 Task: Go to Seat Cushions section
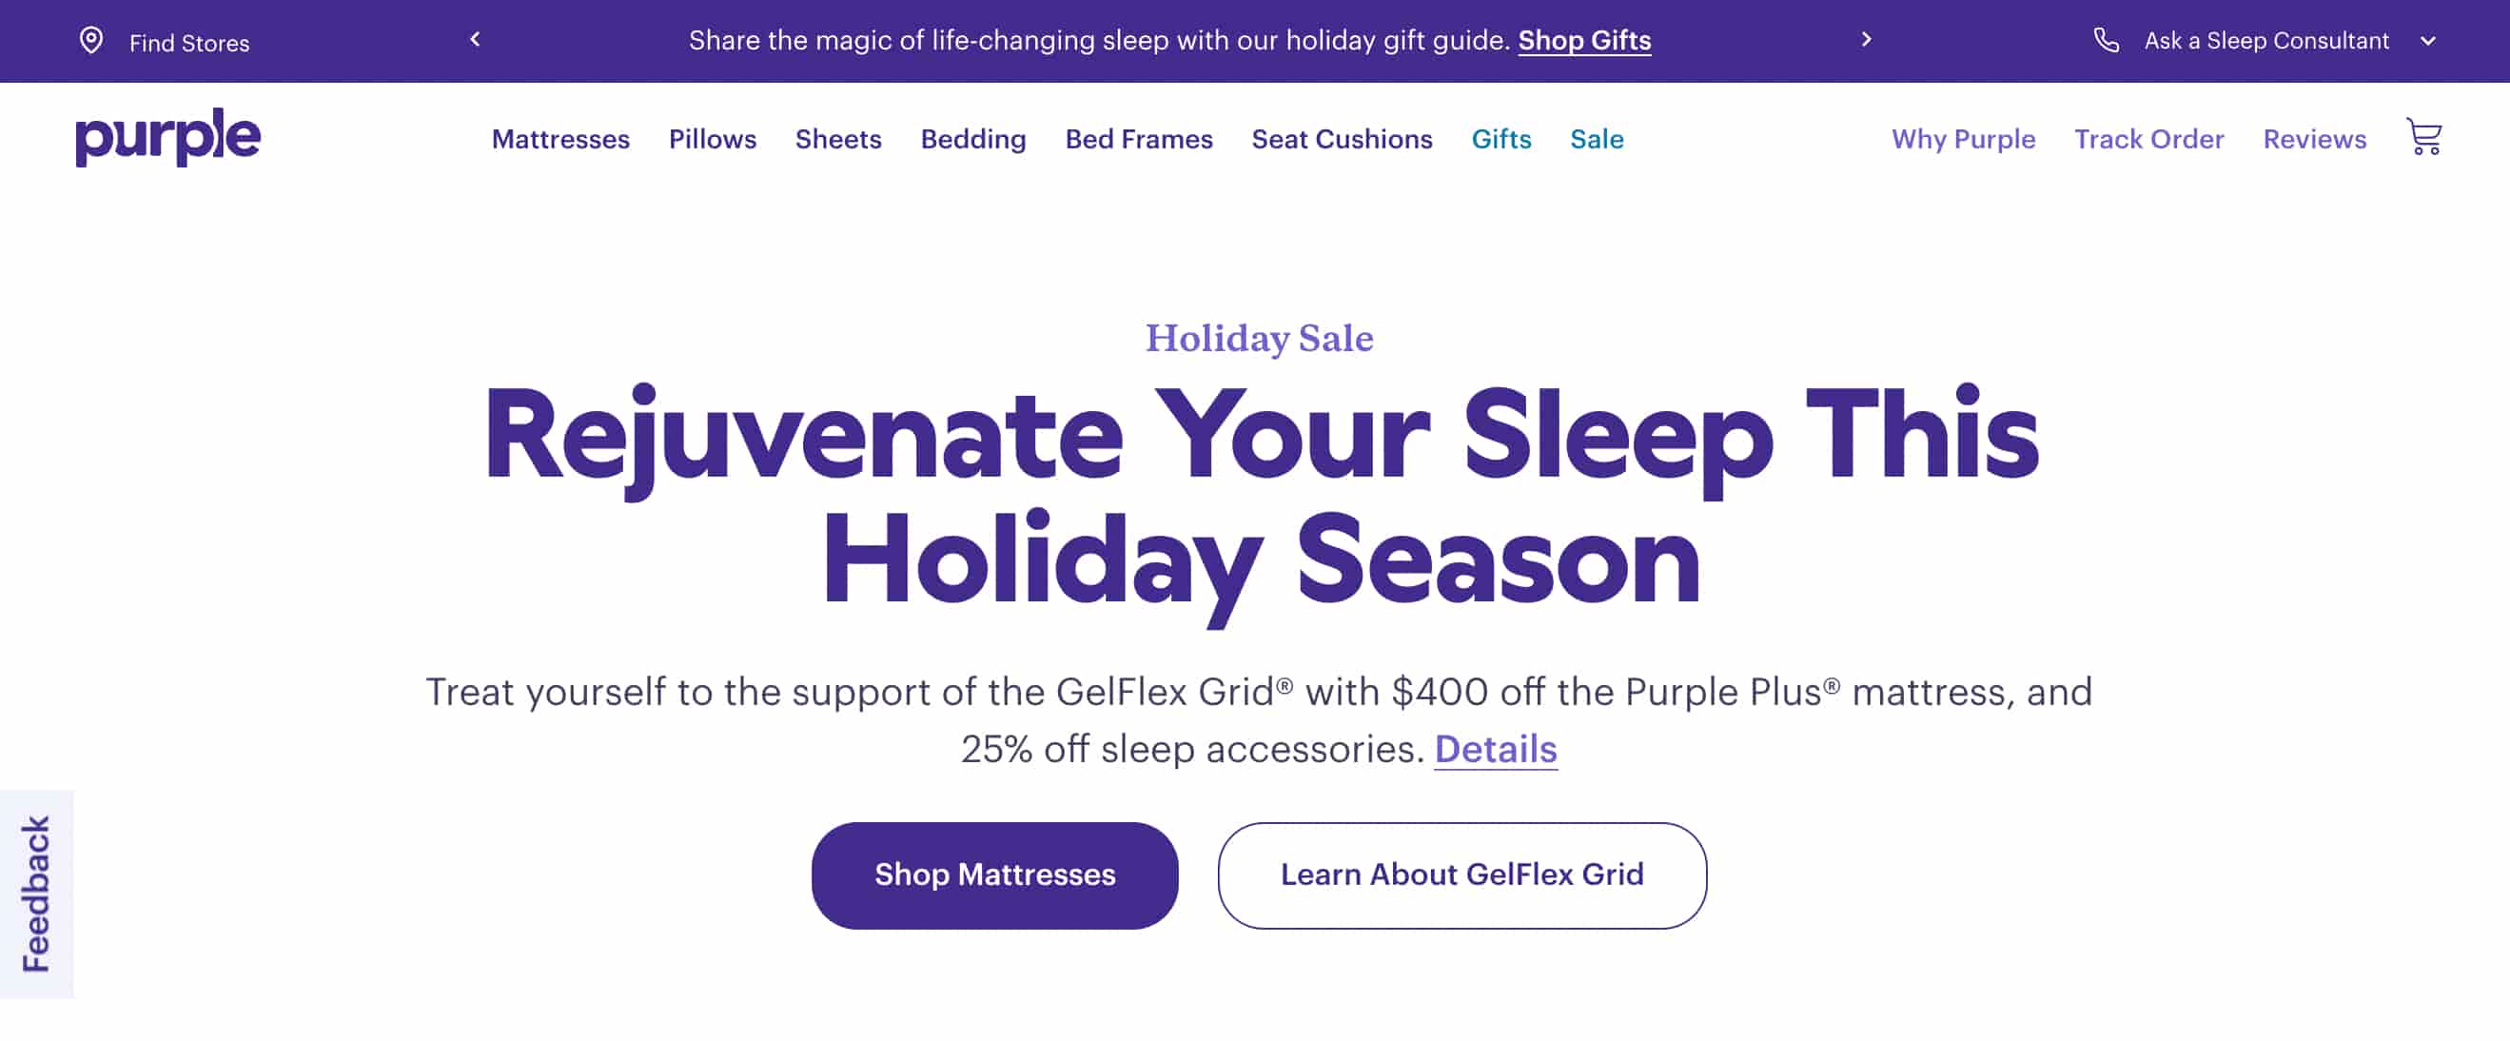tap(1342, 139)
